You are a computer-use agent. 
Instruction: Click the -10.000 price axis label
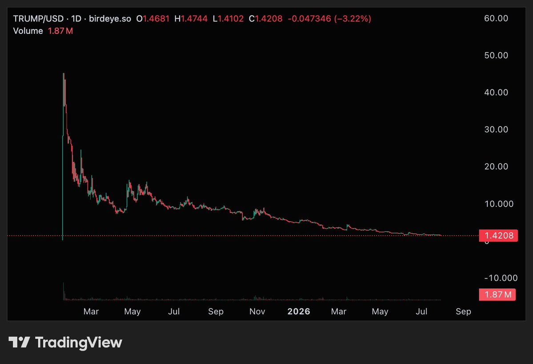tap(501, 278)
